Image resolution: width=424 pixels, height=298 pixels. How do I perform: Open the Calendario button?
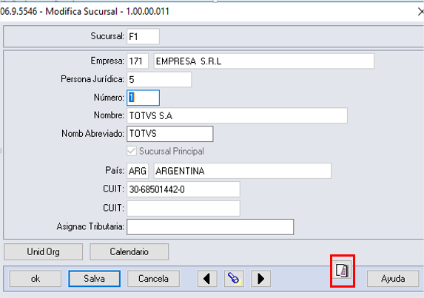(x=129, y=252)
